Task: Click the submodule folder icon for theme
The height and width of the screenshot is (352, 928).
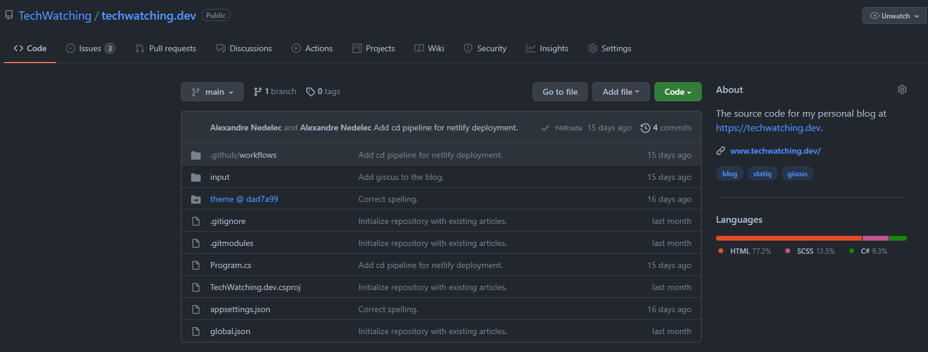Action: [x=196, y=199]
